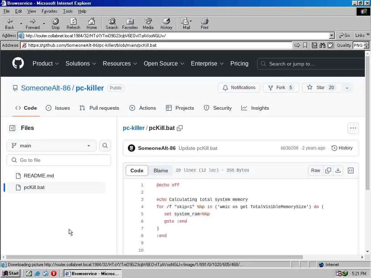The image size is (371, 278).
Task: Open the star lists dropdown arrow
Action: pyautogui.click(x=347, y=88)
